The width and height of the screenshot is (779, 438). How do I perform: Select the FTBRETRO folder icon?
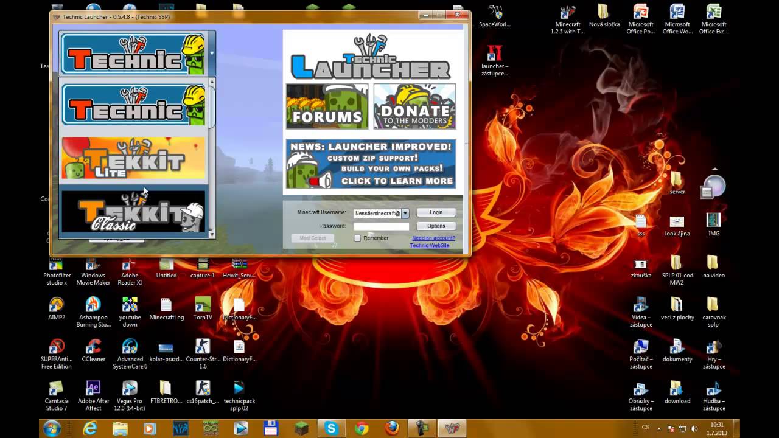[166, 392]
